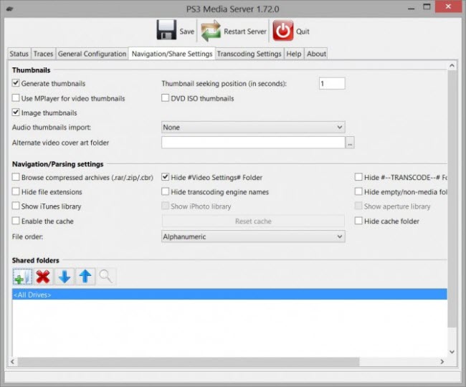Open the Help tab
The width and height of the screenshot is (466, 387).
[294, 54]
